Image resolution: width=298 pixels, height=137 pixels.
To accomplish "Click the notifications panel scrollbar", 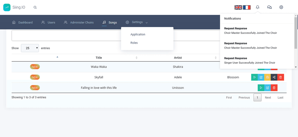I will (296, 32).
